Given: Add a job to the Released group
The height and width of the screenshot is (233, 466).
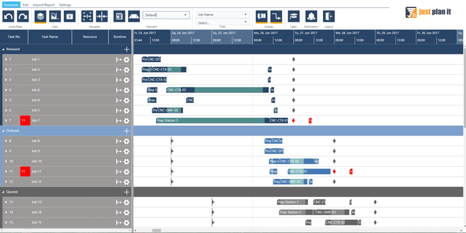Looking at the screenshot, I should tap(127, 49).
